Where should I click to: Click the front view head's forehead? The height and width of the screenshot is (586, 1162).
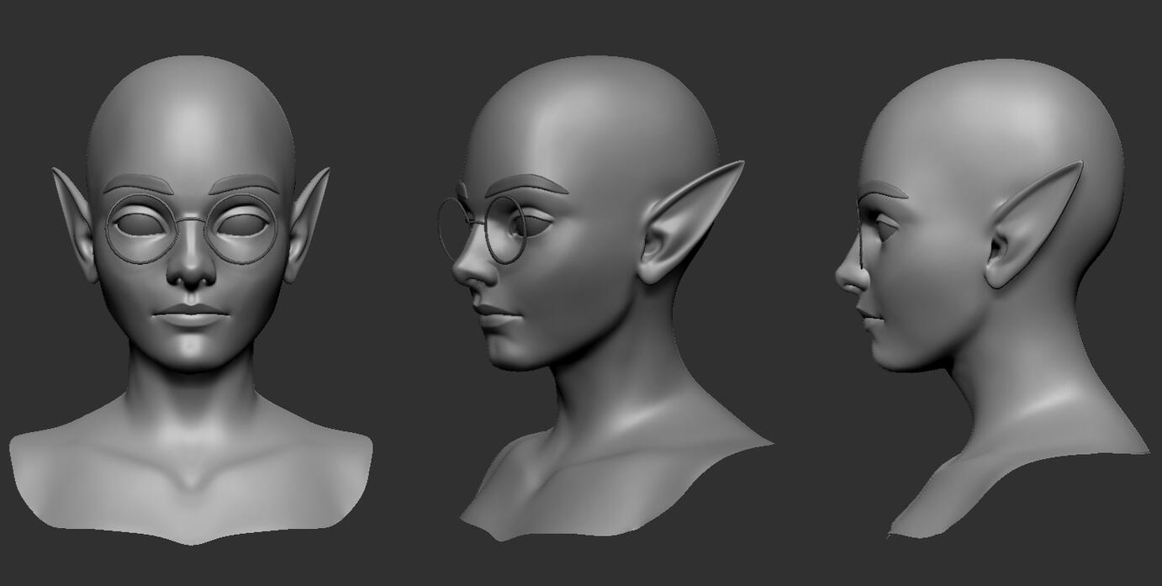[x=192, y=135]
